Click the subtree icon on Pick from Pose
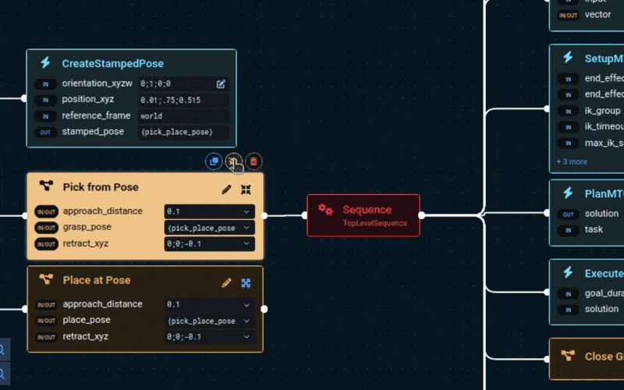 pyautogui.click(x=46, y=186)
